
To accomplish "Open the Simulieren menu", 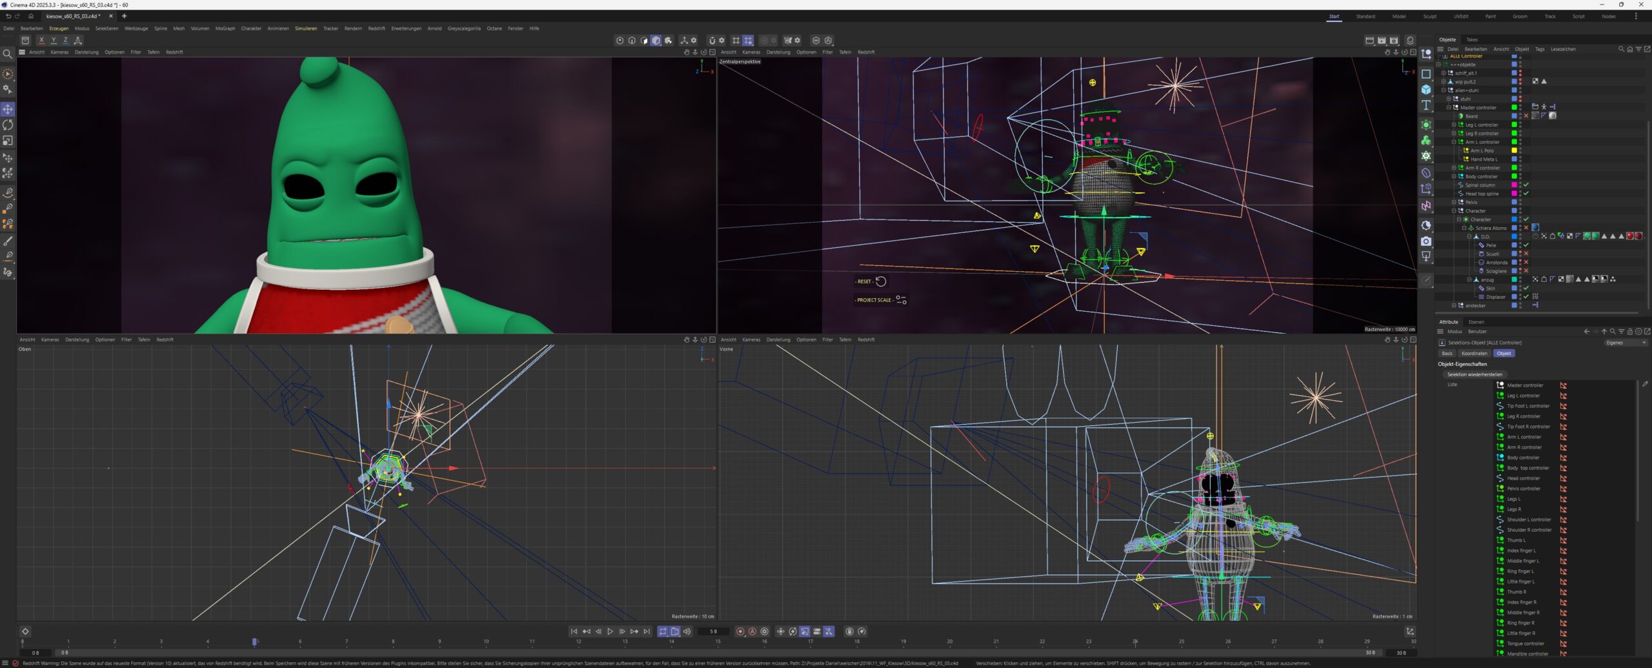I will pos(306,28).
